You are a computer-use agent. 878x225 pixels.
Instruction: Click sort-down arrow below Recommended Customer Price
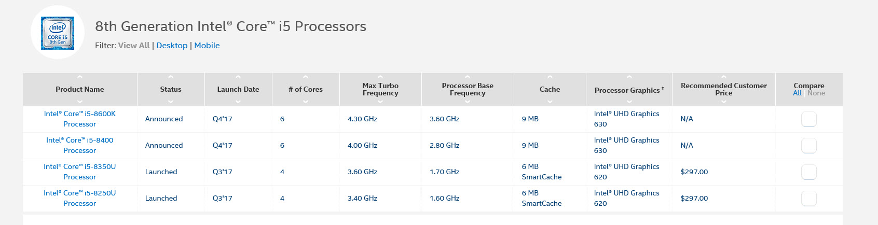[724, 102]
